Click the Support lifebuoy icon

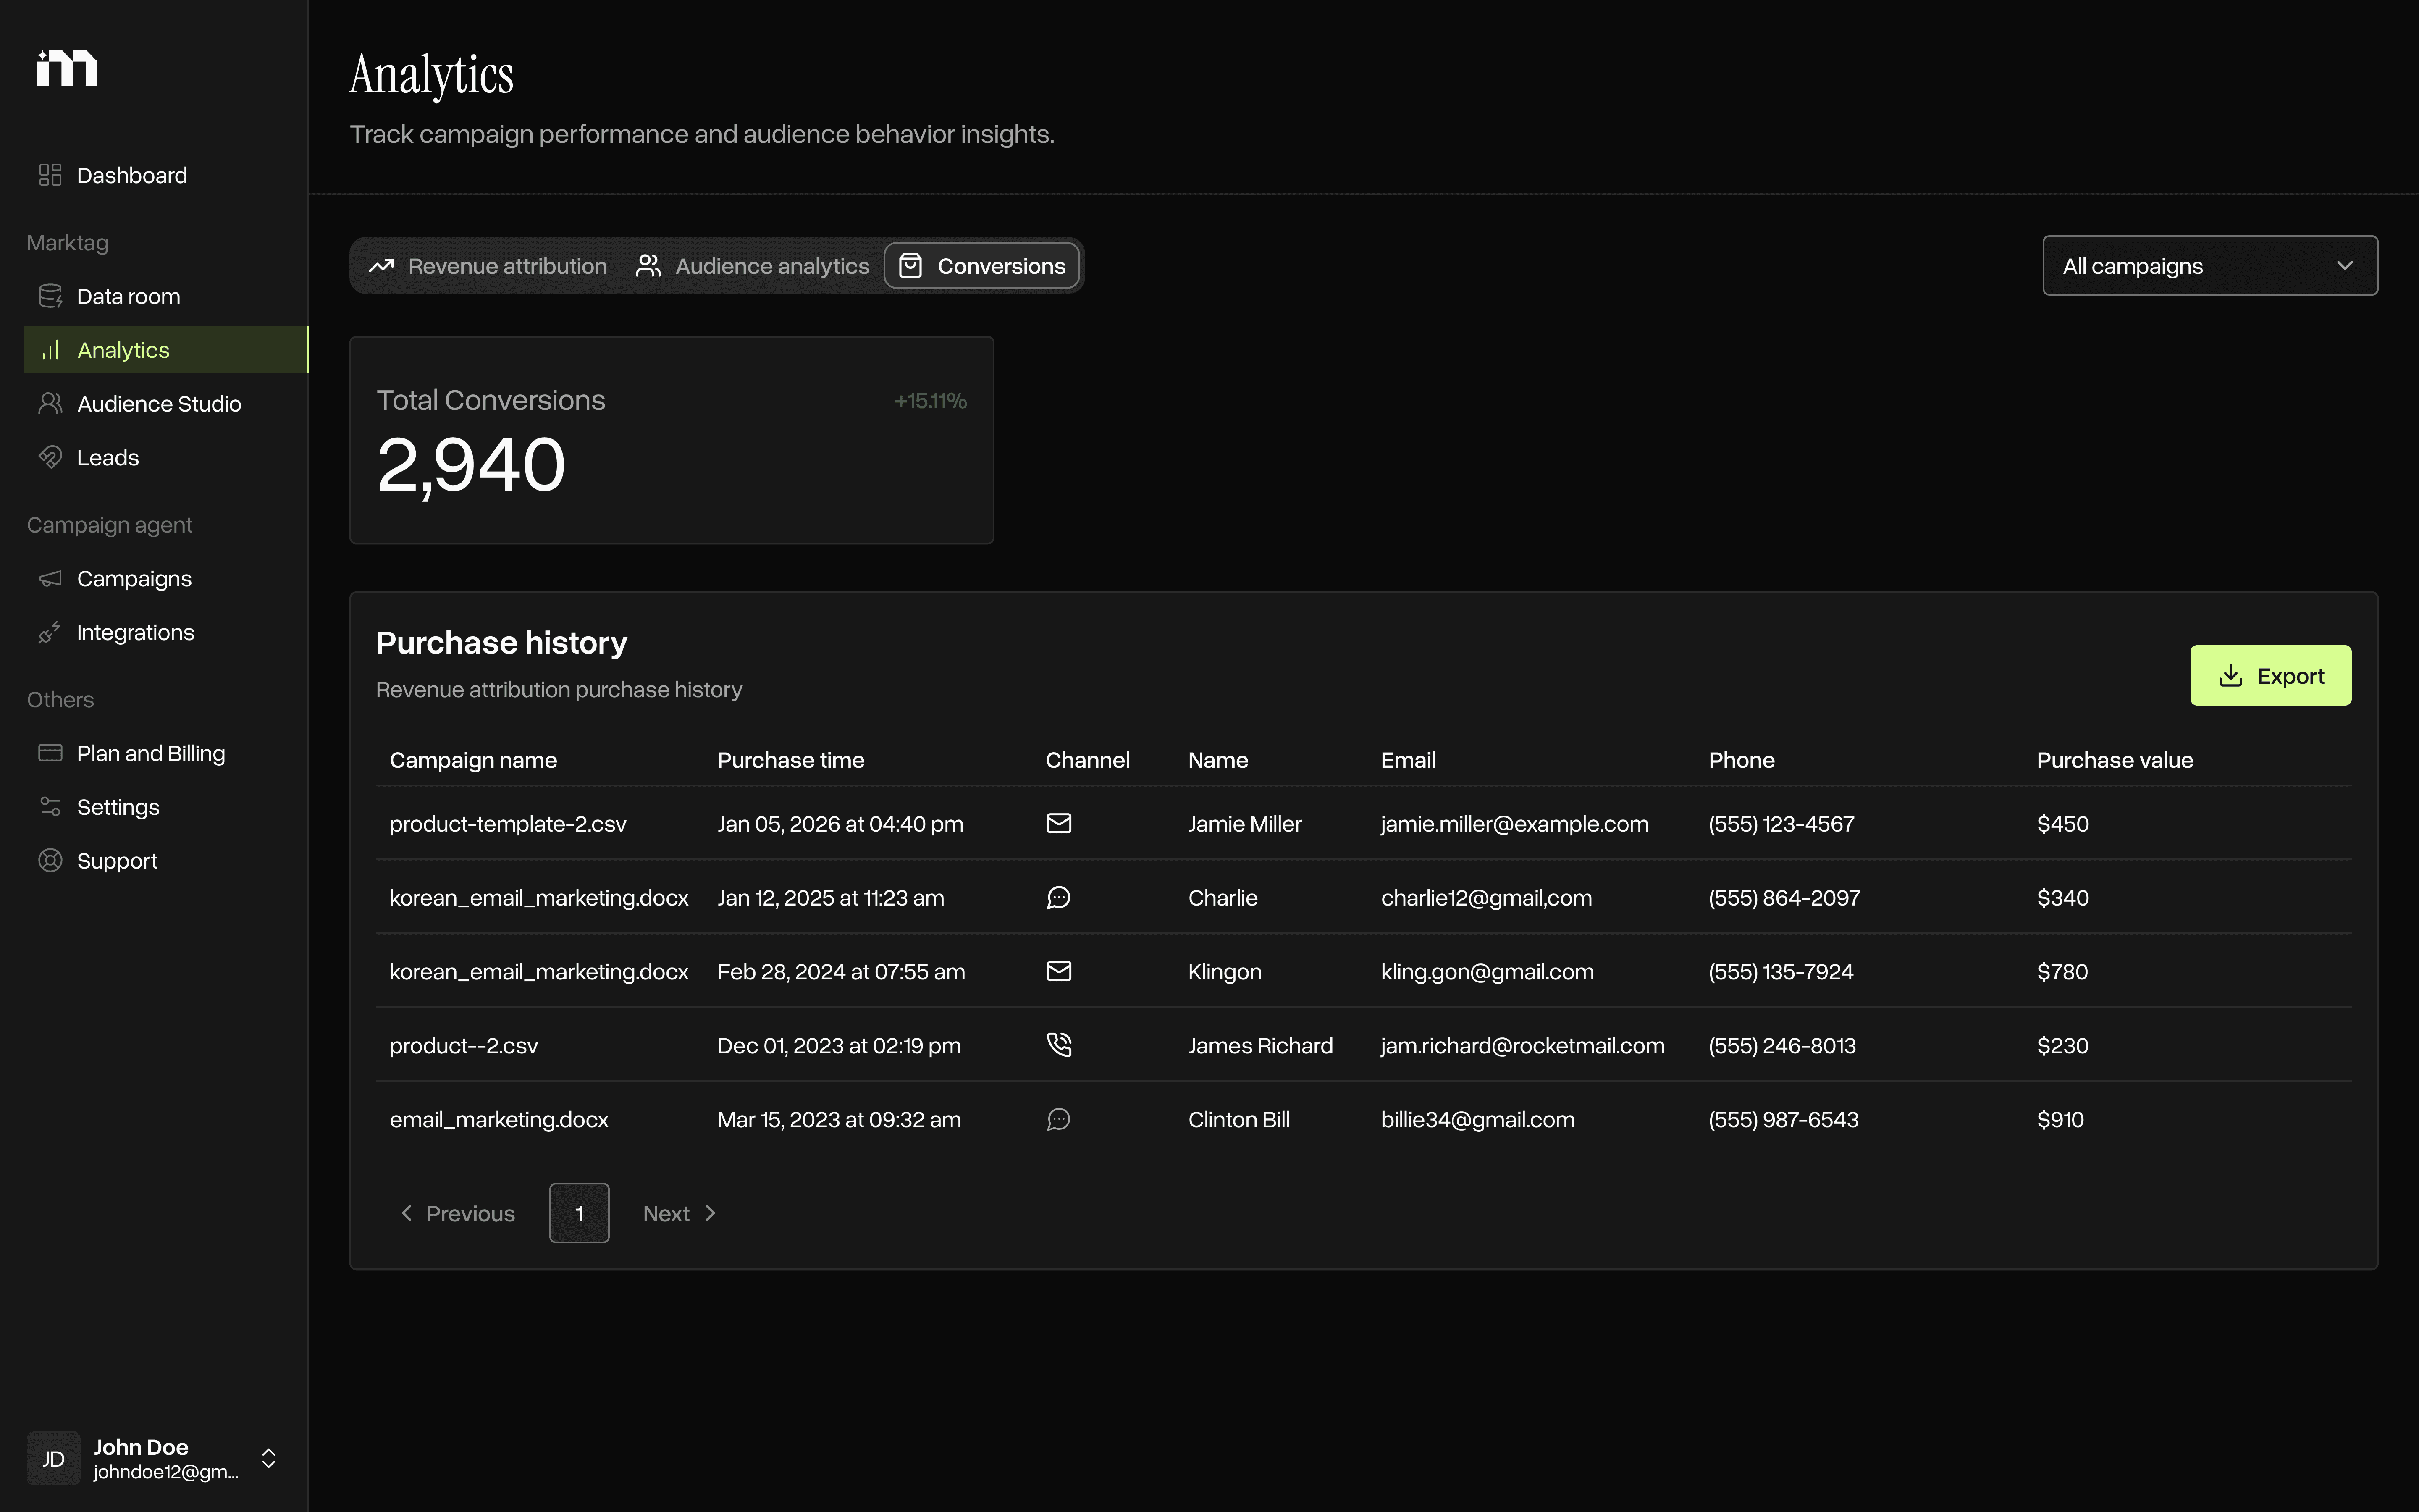click(x=50, y=860)
